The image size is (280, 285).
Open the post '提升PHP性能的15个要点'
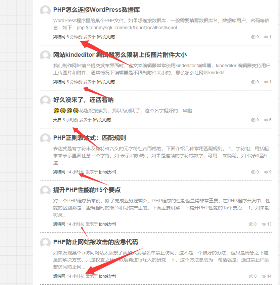(x=87, y=190)
